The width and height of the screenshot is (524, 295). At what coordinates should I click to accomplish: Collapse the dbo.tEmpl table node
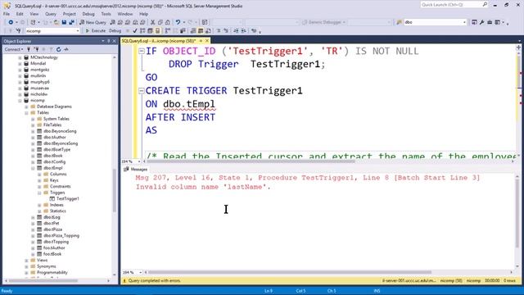coord(33,168)
